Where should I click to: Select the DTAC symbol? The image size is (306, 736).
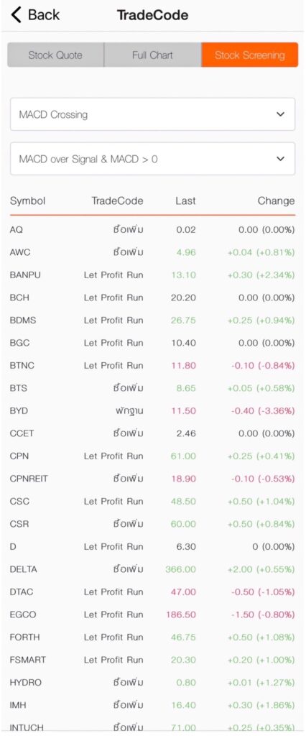pos(22,592)
